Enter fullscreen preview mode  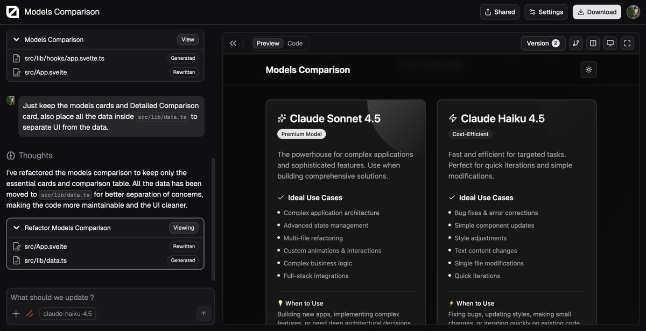(627, 43)
